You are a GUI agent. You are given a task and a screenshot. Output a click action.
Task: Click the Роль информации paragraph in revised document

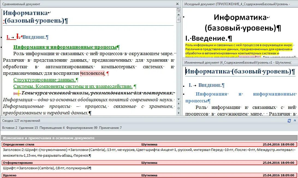pos(241,111)
